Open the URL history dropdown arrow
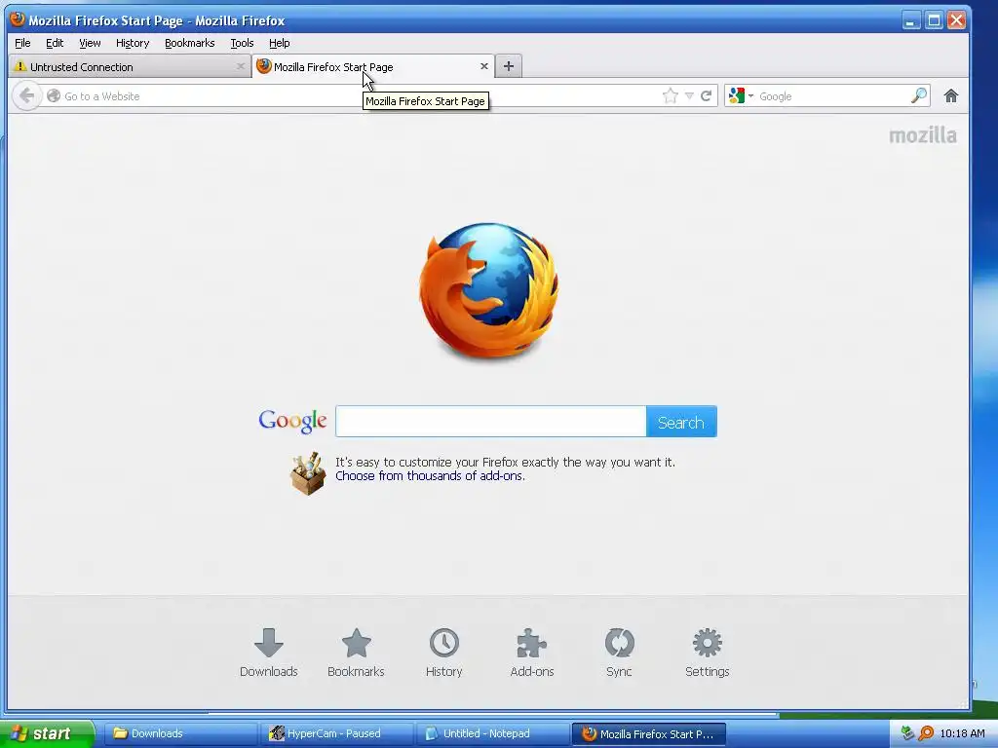The width and height of the screenshot is (998, 748). [689, 96]
